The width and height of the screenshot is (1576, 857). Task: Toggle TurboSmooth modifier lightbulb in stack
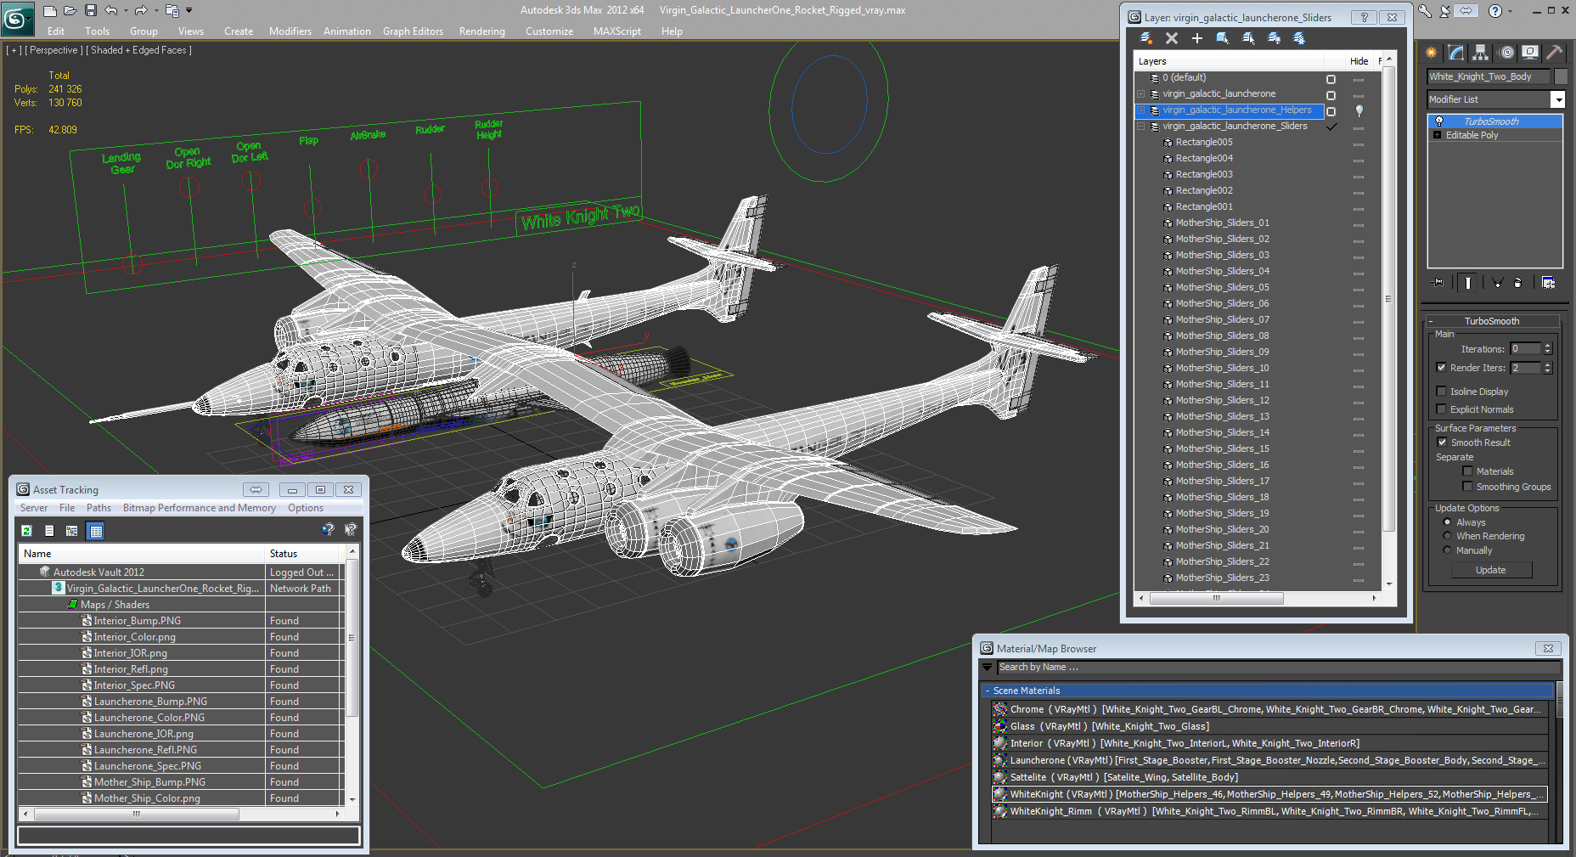coord(1439,121)
